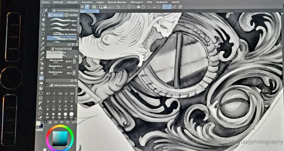This screenshot has width=284, height=151.
Task: Select the Text tool
Action: tap(40, 108)
